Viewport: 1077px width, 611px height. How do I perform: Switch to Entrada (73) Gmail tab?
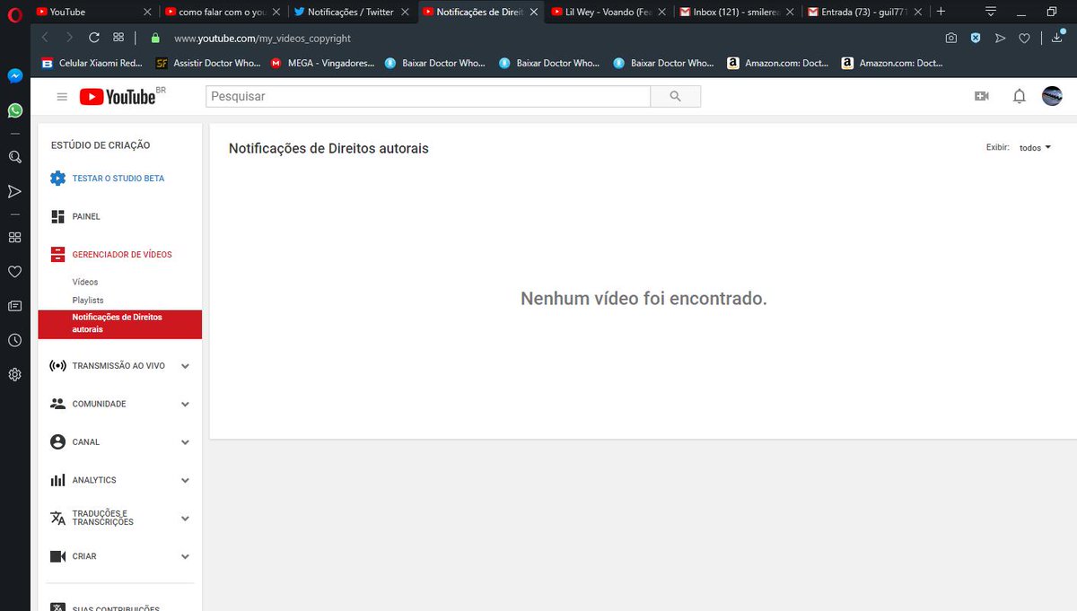pos(866,13)
